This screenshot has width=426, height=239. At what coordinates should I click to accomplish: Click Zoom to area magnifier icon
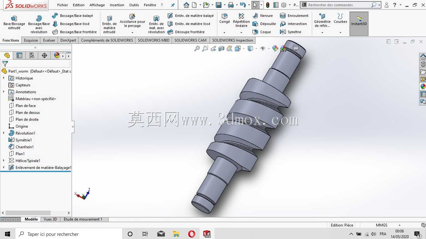tap(205, 48)
